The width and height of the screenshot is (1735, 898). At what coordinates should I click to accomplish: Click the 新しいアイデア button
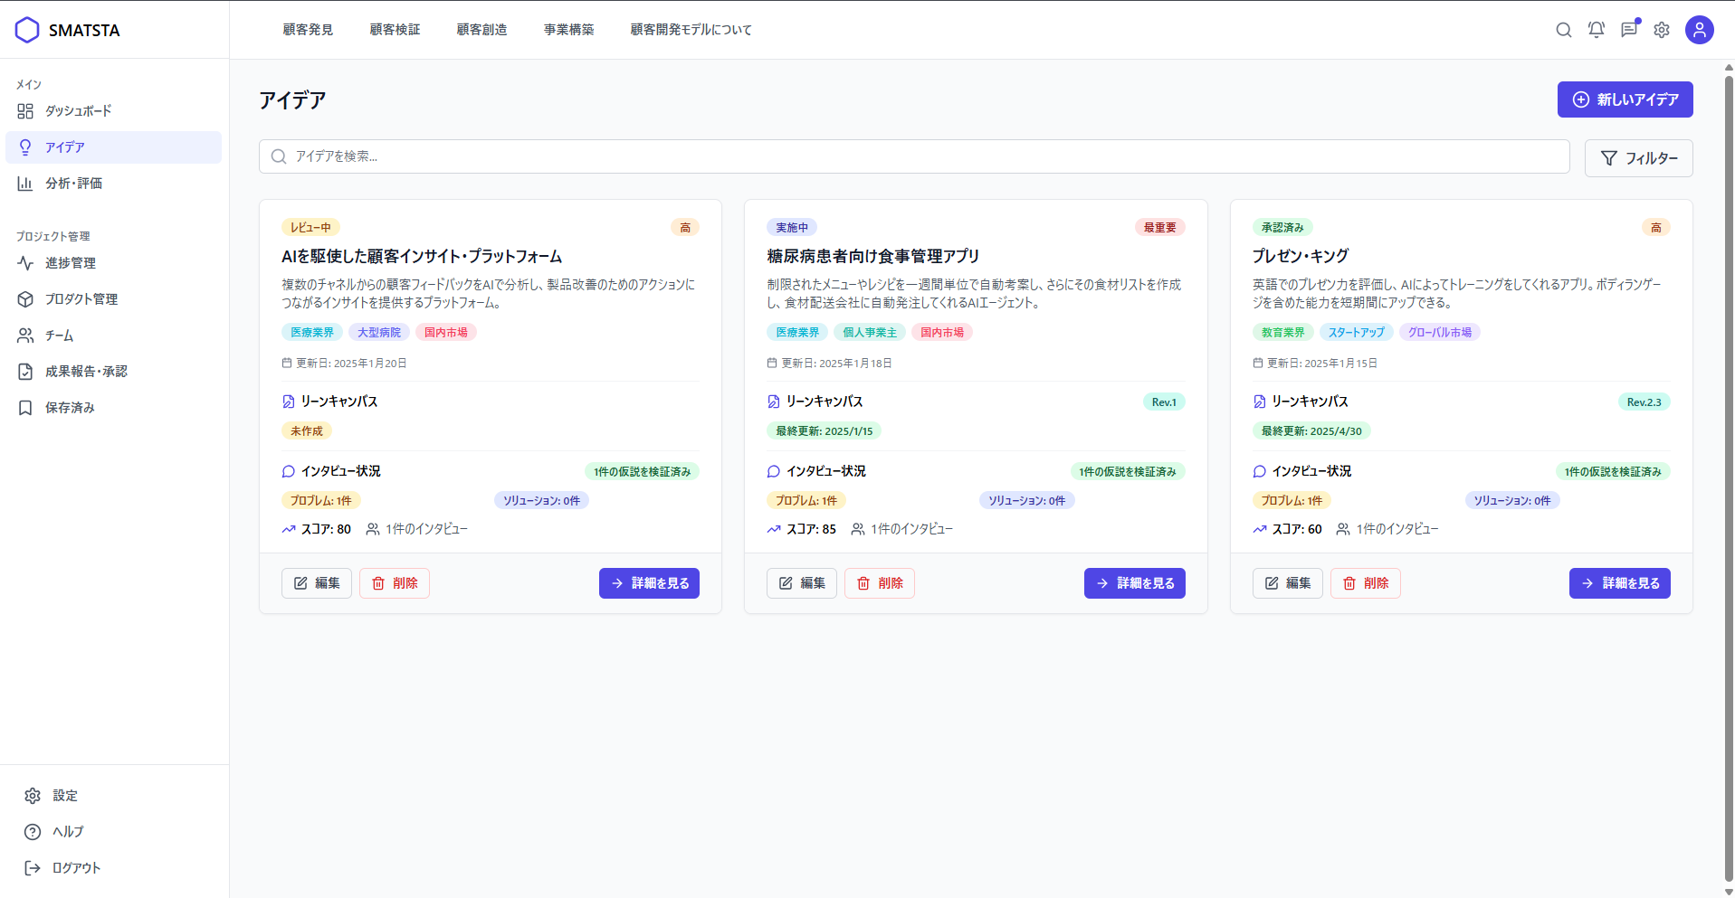(1625, 99)
